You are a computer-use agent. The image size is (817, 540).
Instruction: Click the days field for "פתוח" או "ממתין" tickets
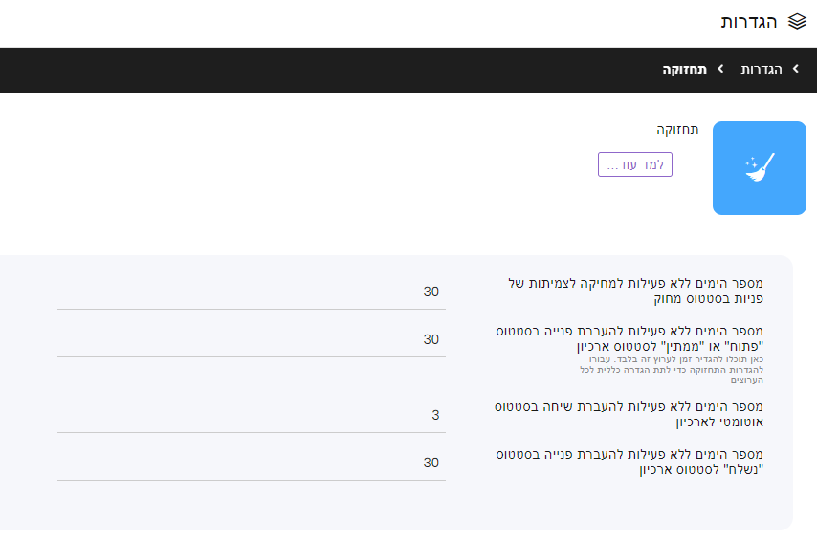[251, 339]
